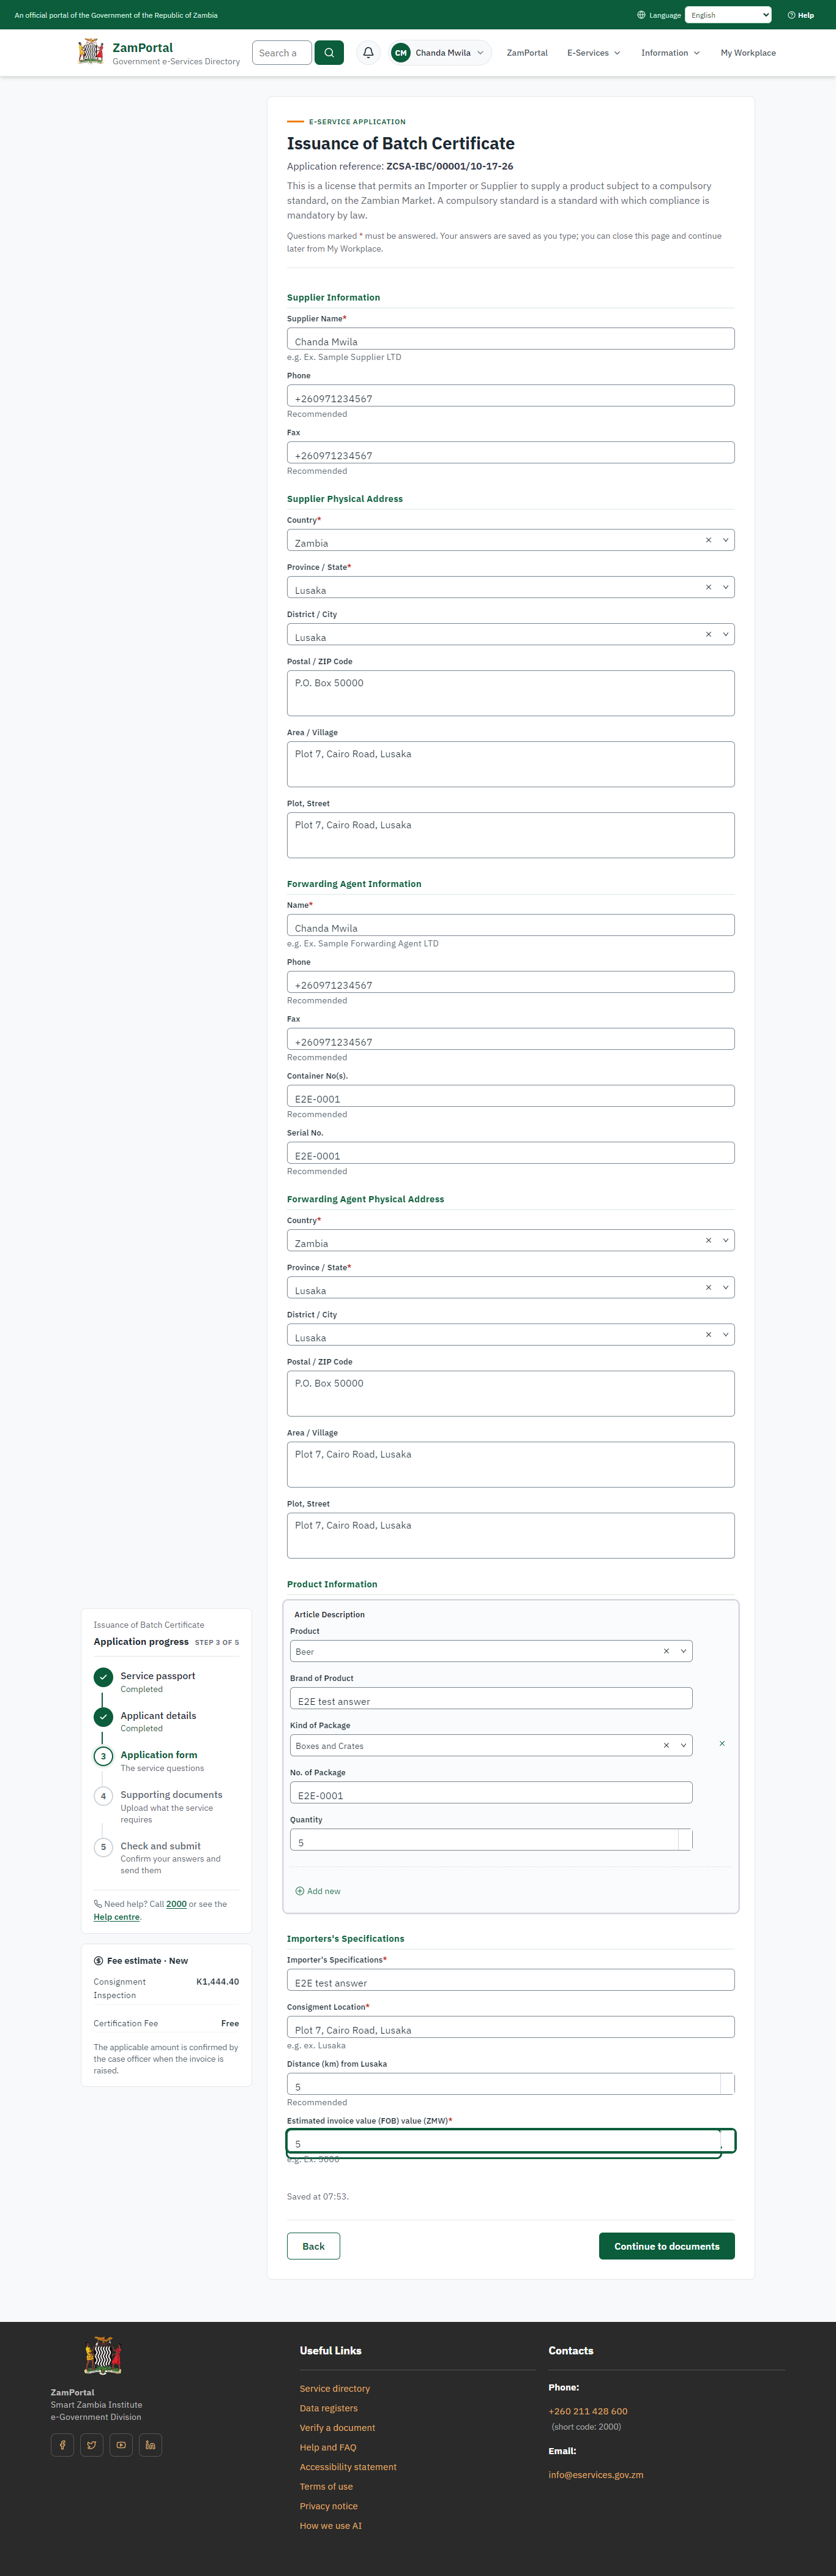Open Help in the top bar
The image size is (836, 2576).
pos(801,15)
